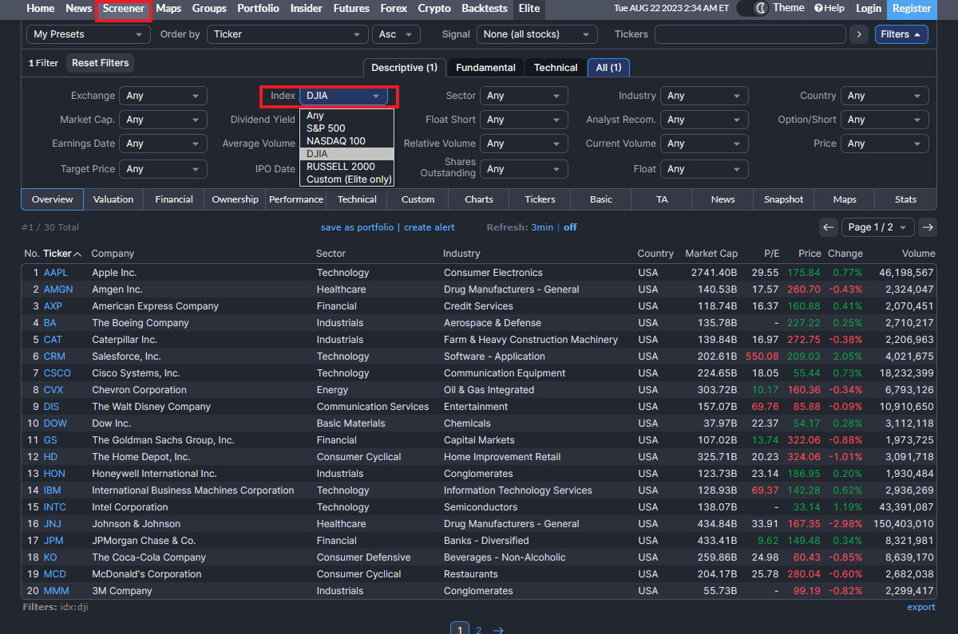Viewport: 958px width, 634px height.
Task: Switch to the Stats view tab
Action: [x=905, y=199]
